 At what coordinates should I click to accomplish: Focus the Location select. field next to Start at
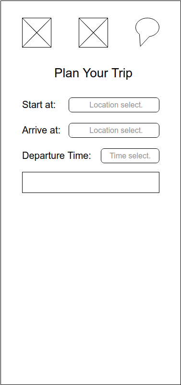click(x=114, y=105)
